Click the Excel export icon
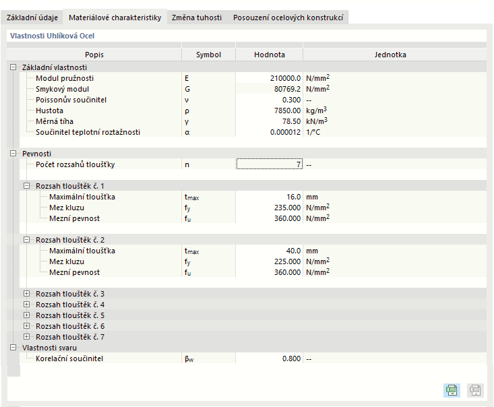 click(452, 390)
